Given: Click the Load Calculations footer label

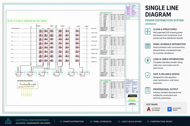Looking at the screenshot, I should click(x=132, y=122).
